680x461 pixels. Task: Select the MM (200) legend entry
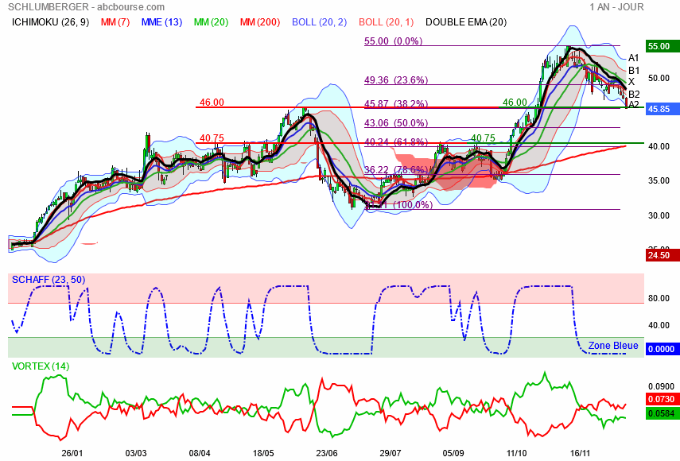click(x=260, y=22)
